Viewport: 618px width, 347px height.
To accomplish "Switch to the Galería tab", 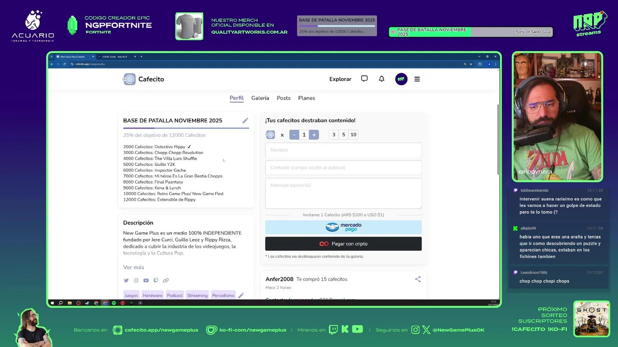I will coord(260,98).
